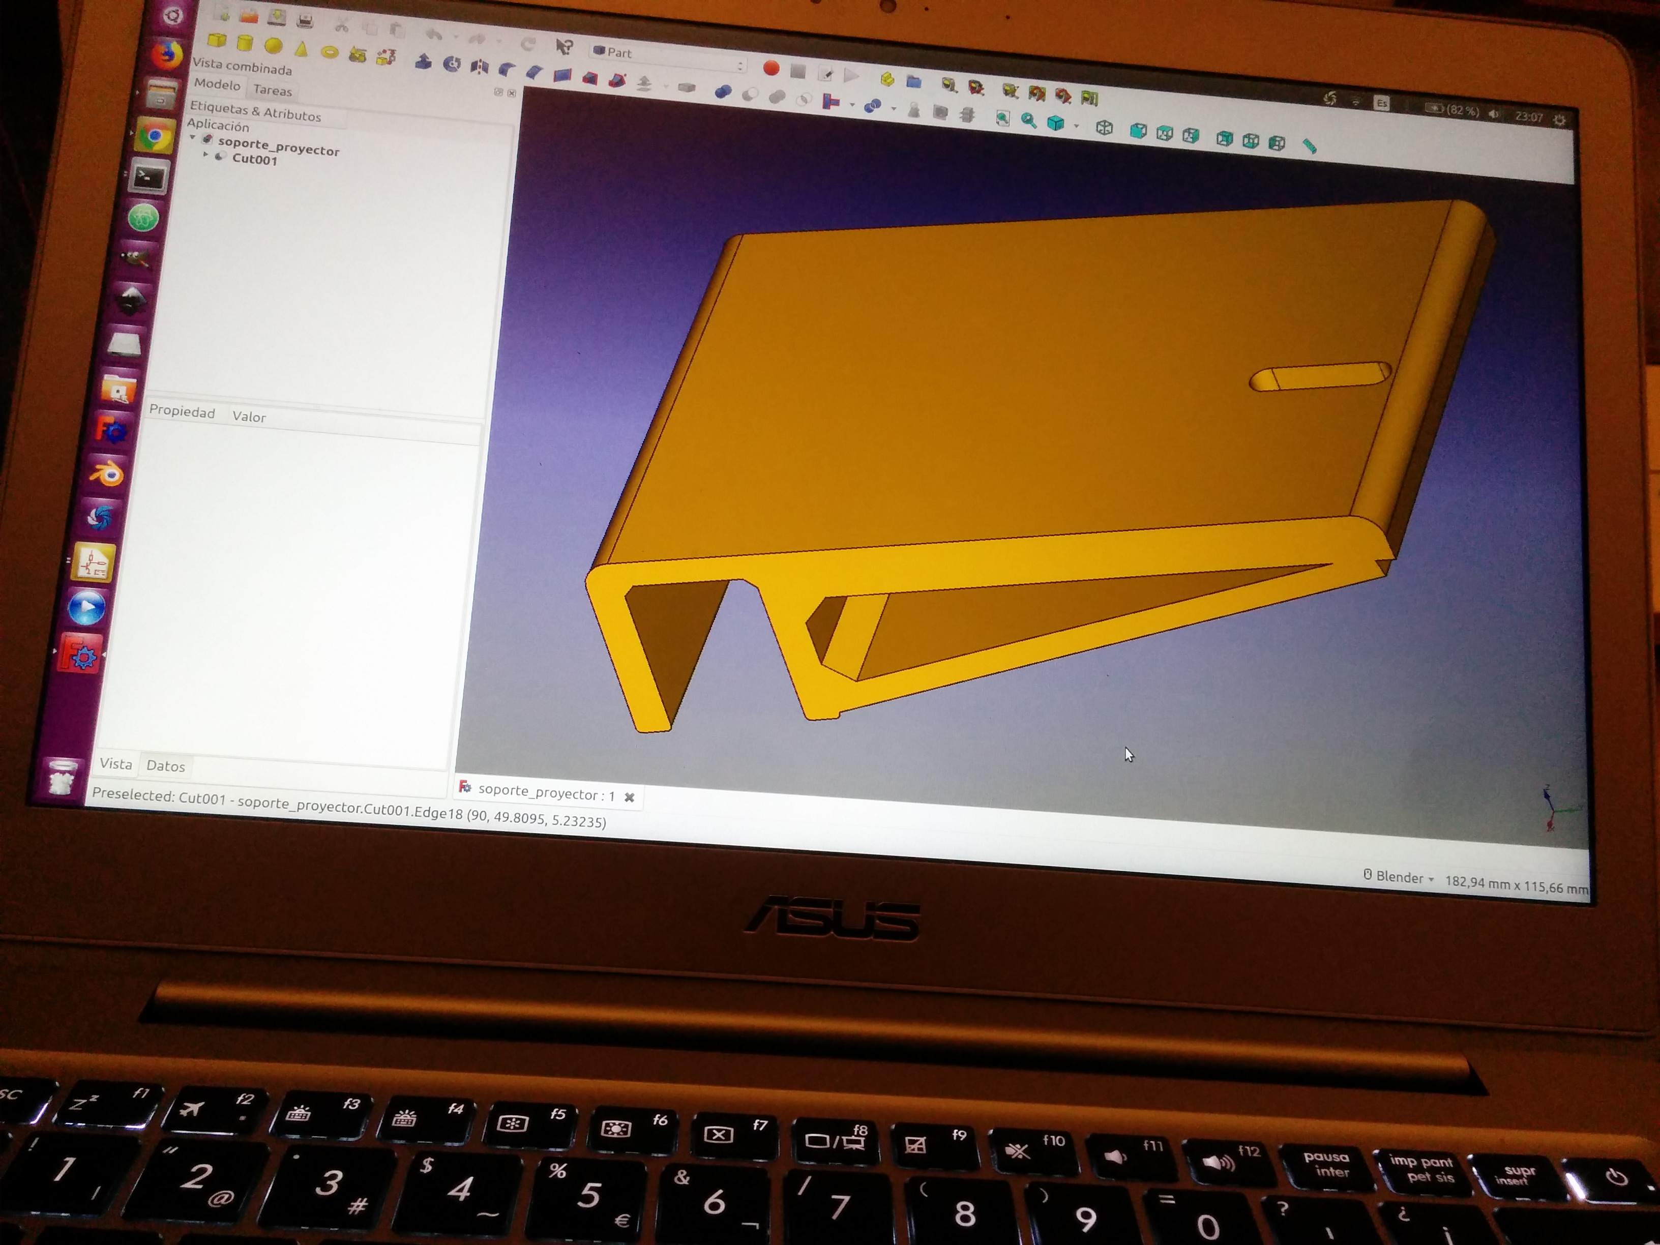Image resolution: width=1660 pixels, height=1245 pixels.
Task: Select the Revolve tool
Action: coord(452,64)
